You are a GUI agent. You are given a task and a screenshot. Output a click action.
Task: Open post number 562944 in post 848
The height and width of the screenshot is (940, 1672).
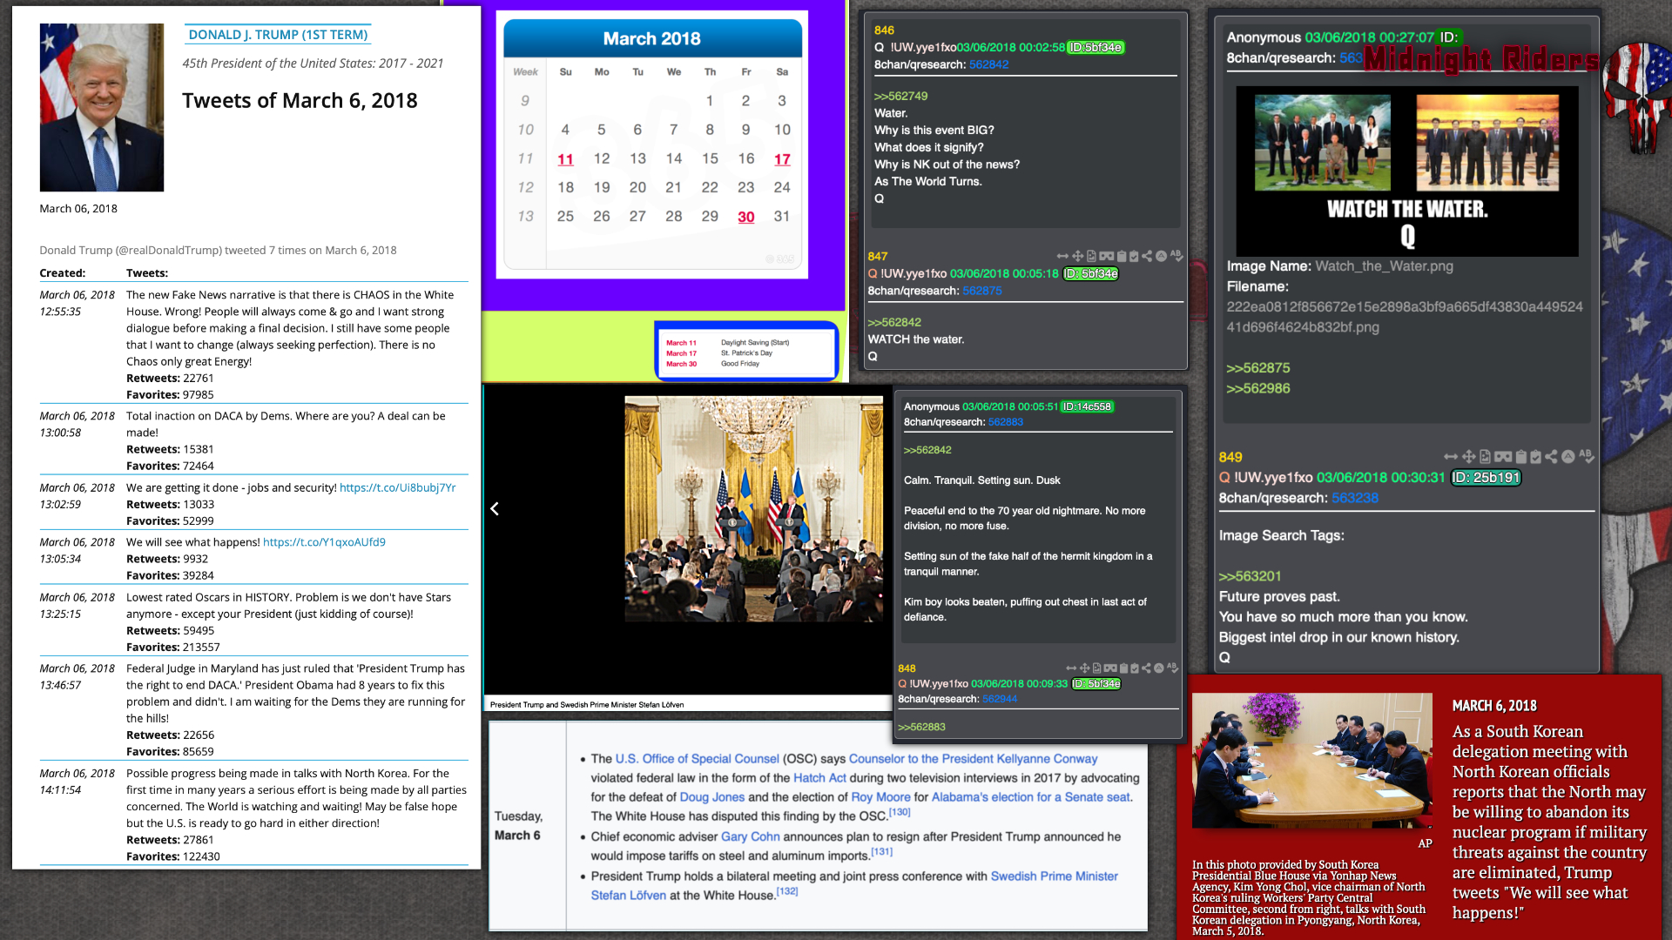coord(999,699)
